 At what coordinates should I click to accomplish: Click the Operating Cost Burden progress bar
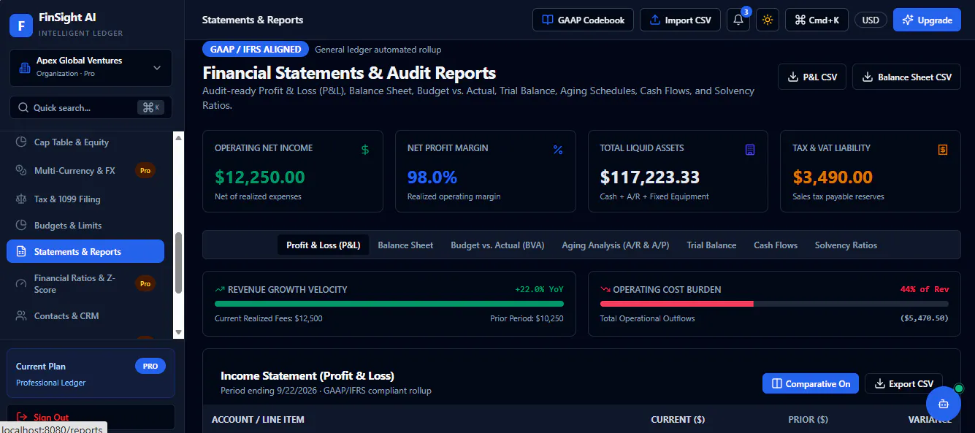pos(774,304)
